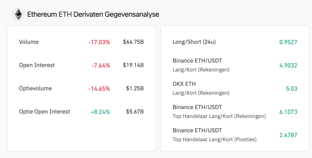
Task: Click the 6.1073 top trader accounts ratio
Action: [288, 112]
